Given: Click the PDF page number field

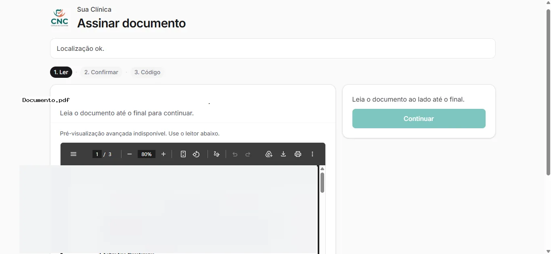Looking at the screenshot, I should pos(97,154).
